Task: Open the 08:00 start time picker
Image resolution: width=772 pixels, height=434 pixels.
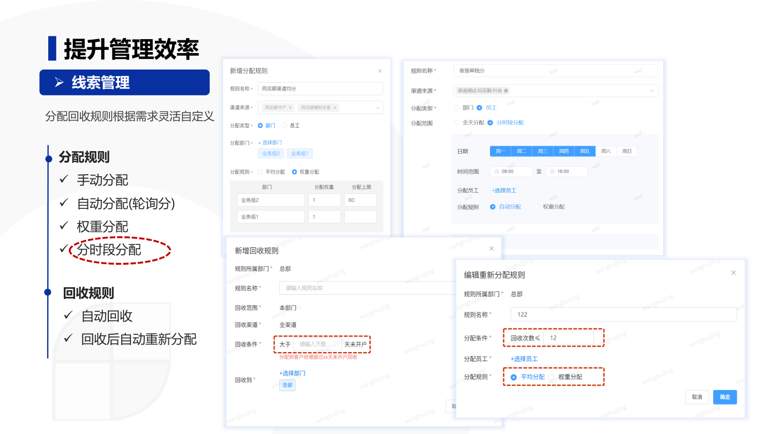Action: coord(511,171)
